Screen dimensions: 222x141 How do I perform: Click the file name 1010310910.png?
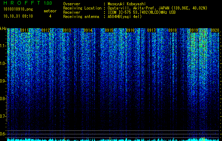point(18,10)
